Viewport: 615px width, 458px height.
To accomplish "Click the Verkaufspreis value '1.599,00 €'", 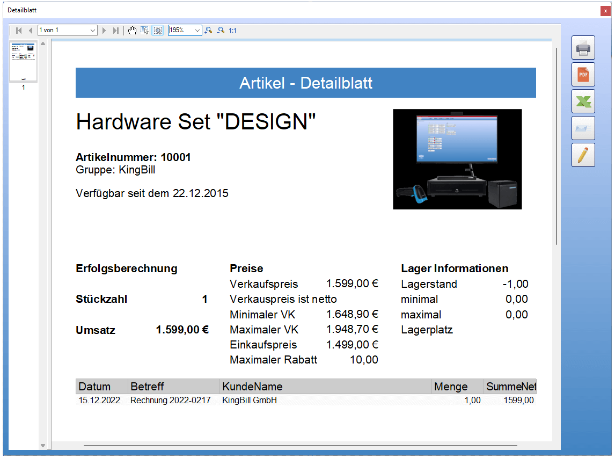I will point(352,283).
